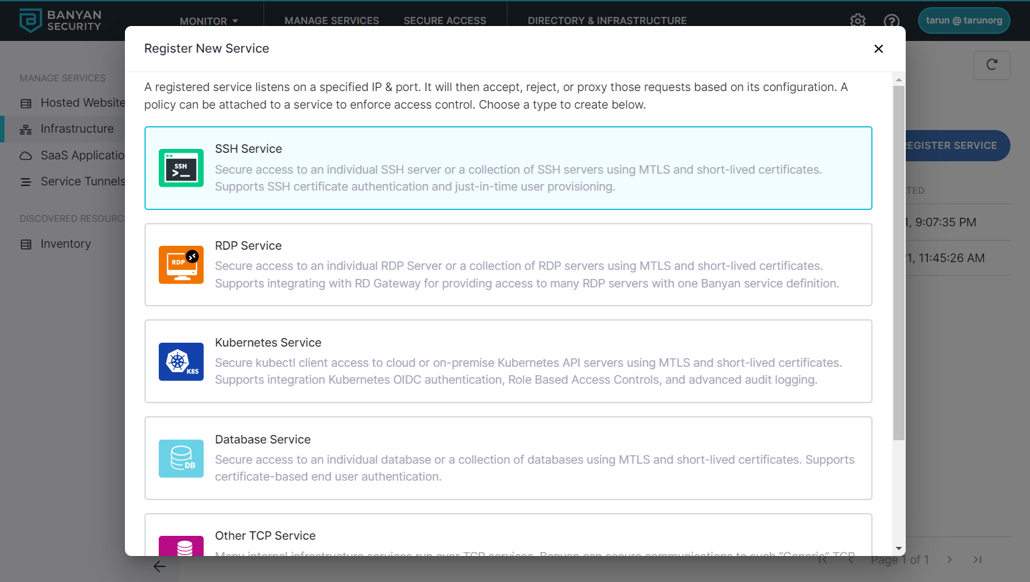The image size is (1030, 582).
Task: Click the Database Service DB icon
Action: tap(181, 458)
